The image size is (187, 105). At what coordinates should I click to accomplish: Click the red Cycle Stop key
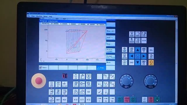click(151, 99)
